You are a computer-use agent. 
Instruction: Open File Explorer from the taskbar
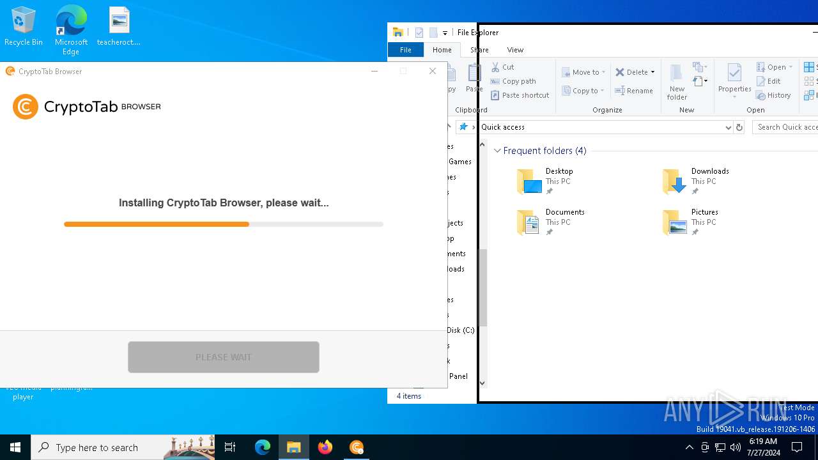click(x=294, y=447)
